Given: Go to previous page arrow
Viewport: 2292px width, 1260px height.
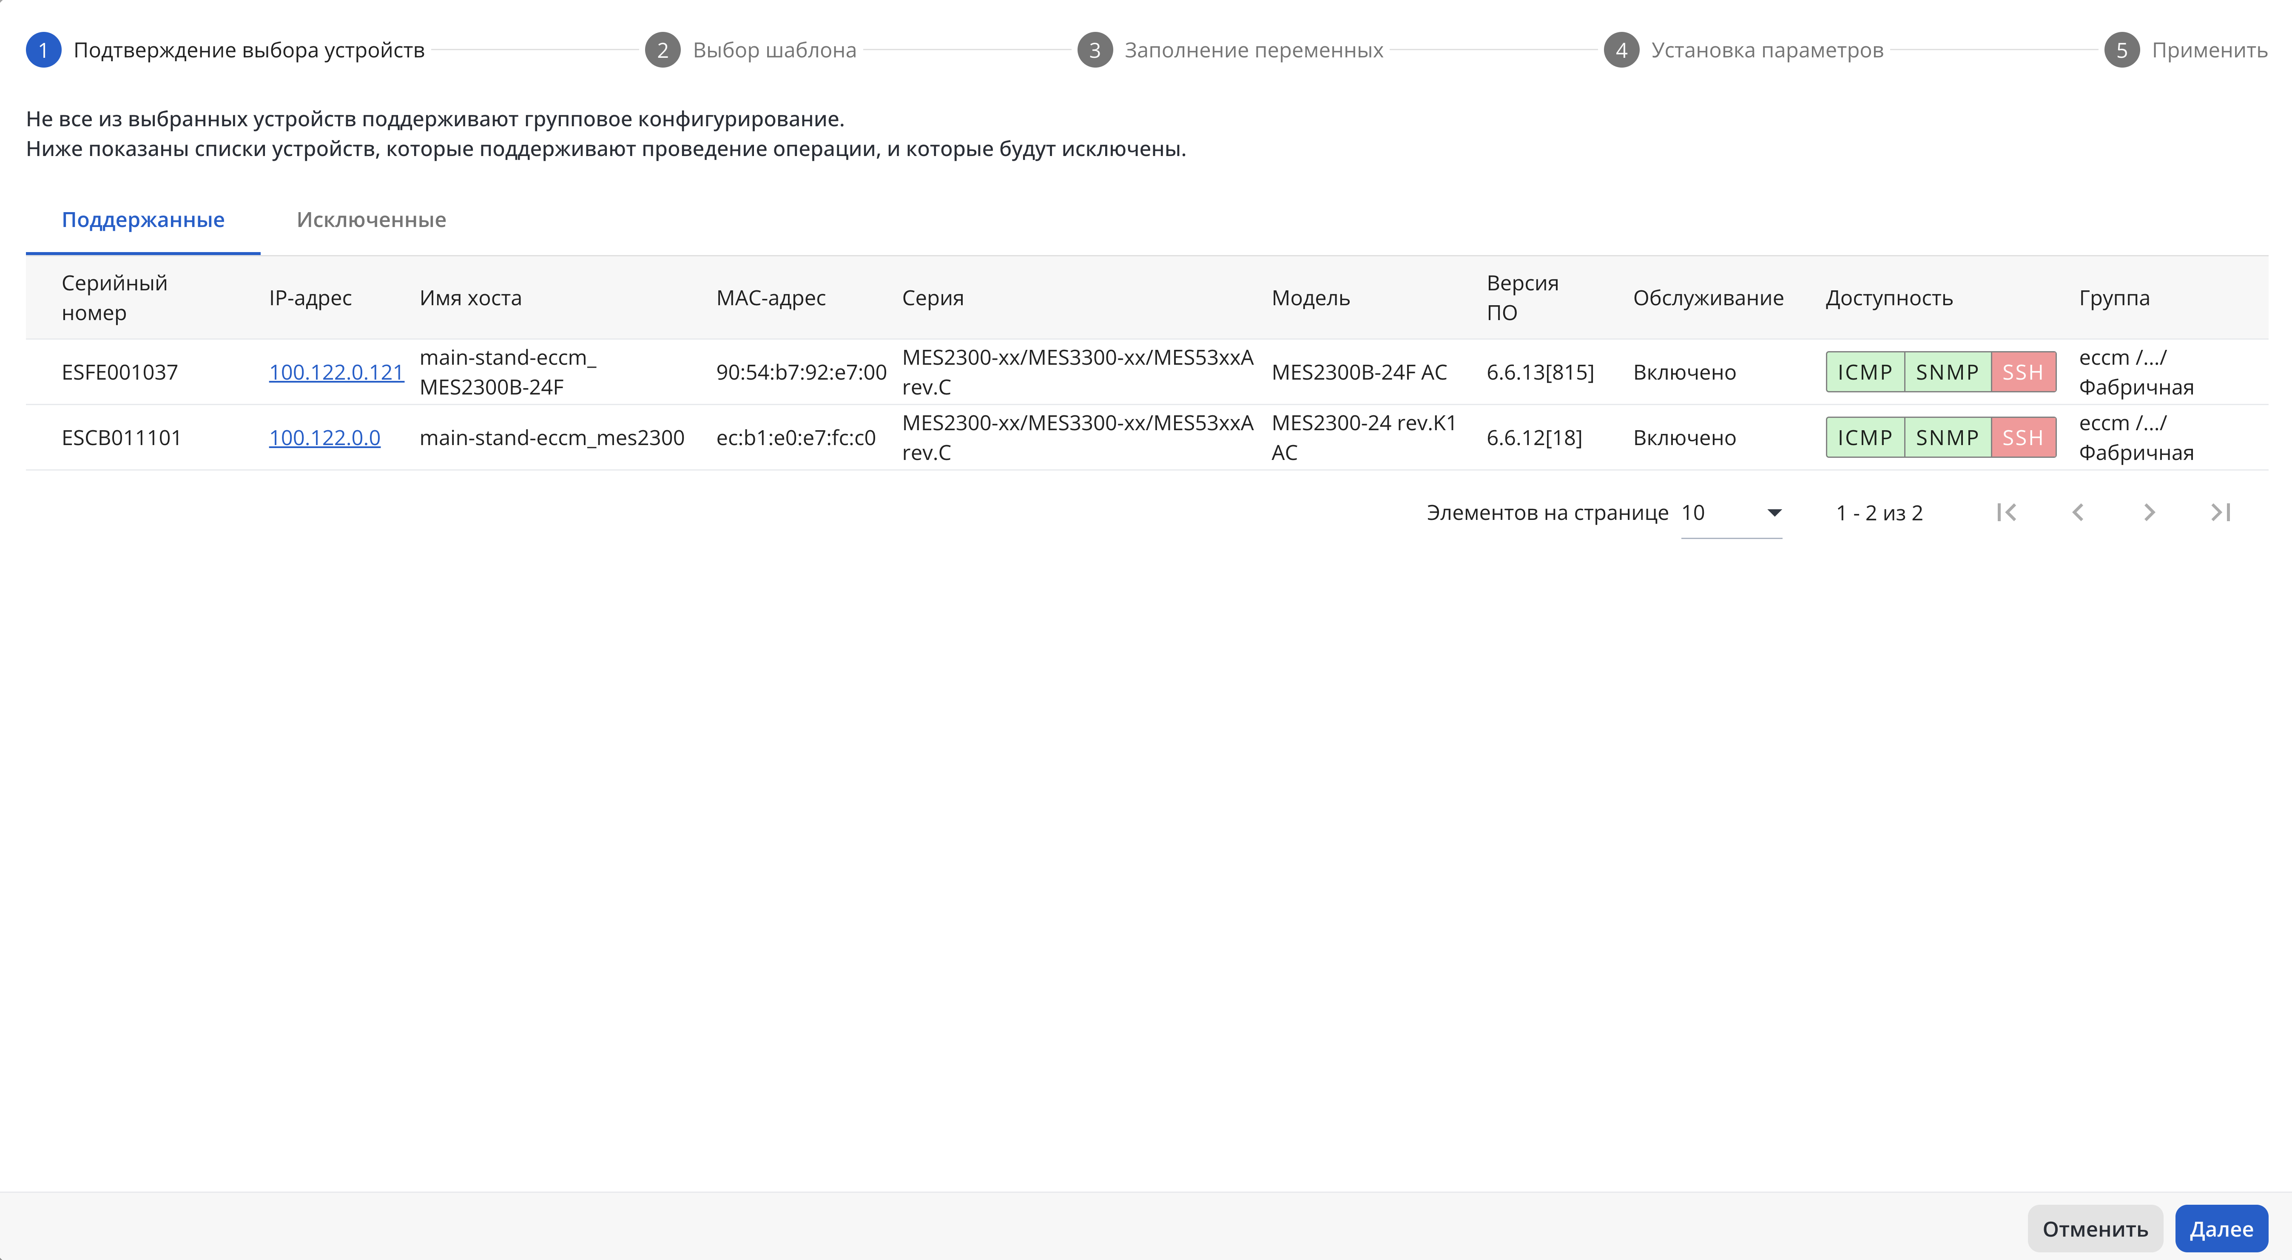Looking at the screenshot, I should pos(2078,512).
